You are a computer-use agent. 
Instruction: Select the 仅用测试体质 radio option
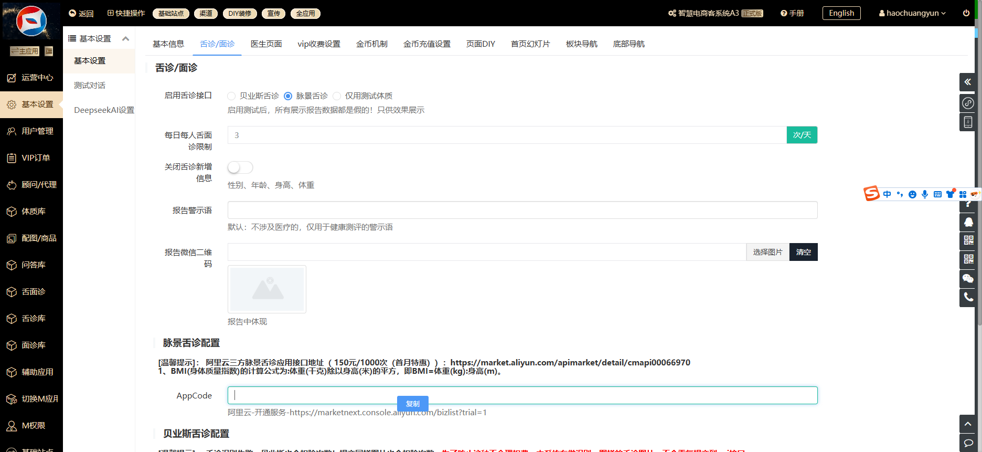coord(337,96)
